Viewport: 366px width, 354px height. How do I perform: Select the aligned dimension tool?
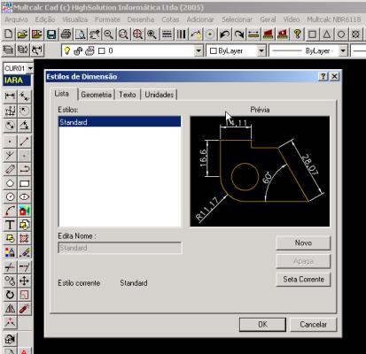click(x=24, y=96)
